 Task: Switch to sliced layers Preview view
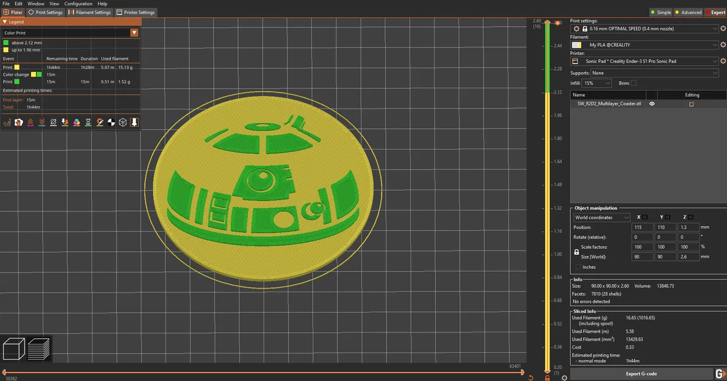(x=38, y=349)
